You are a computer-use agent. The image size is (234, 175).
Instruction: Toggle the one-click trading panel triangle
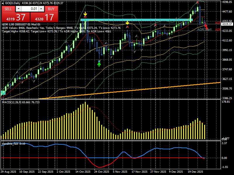coord(3,3)
